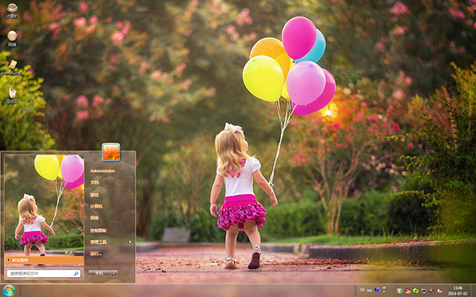
Task: Open the Computer (计算机) desktop icon
Action: [x=12, y=10]
